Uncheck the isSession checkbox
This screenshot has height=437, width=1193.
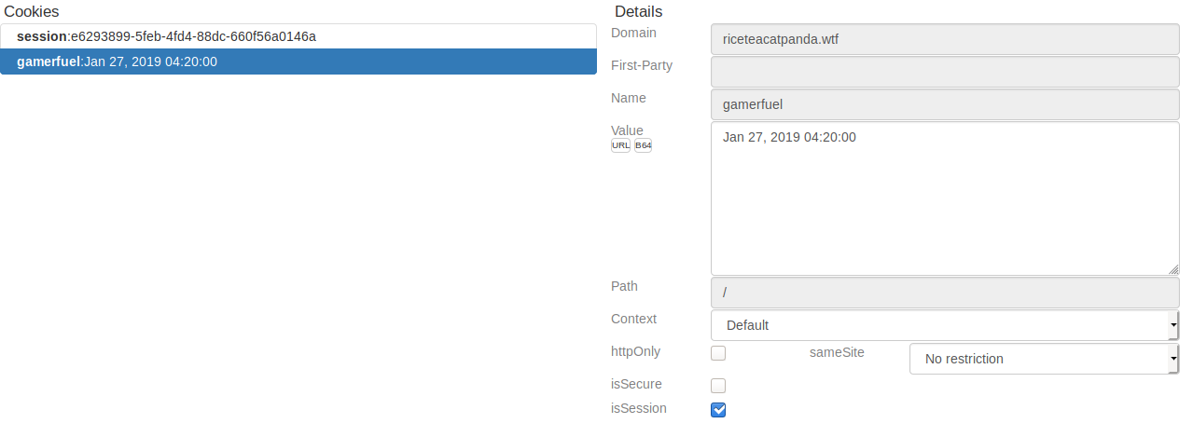point(718,410)
